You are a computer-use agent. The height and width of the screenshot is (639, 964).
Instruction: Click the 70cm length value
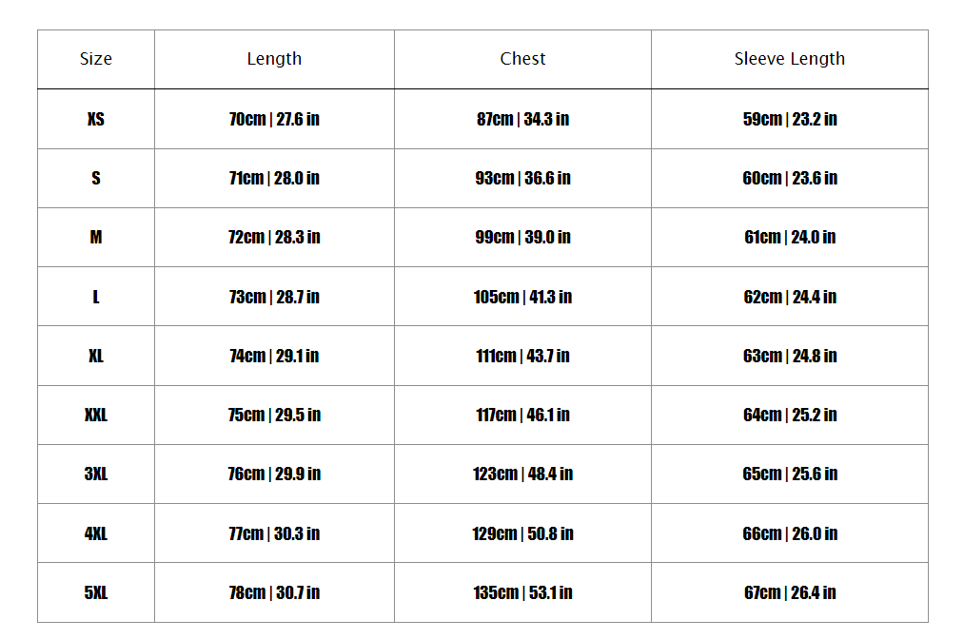pos(274,119)
